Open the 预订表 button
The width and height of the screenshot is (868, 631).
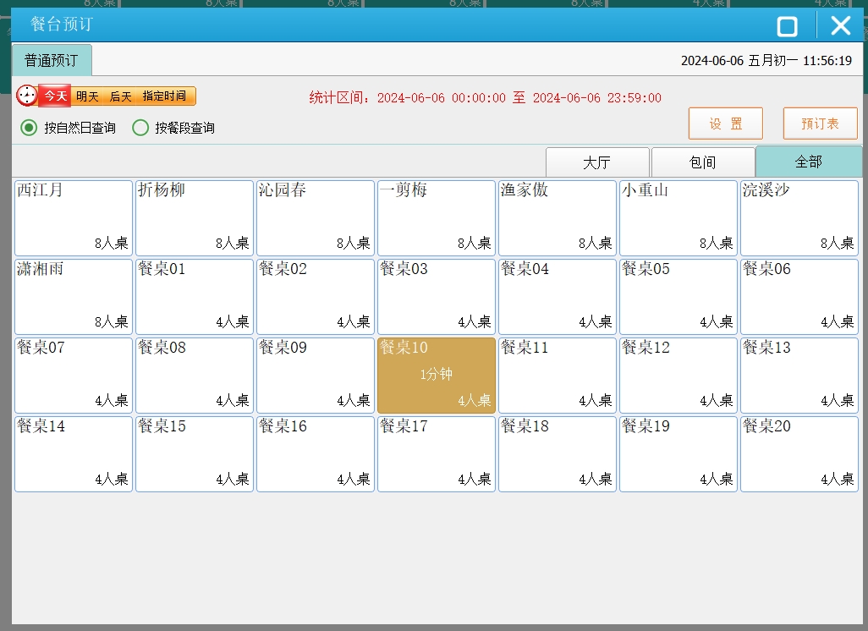[x=820, y=123]
